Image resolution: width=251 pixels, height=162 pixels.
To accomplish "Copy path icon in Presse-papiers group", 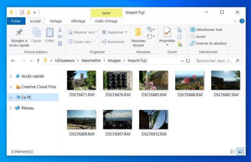I will pos(60,37).
